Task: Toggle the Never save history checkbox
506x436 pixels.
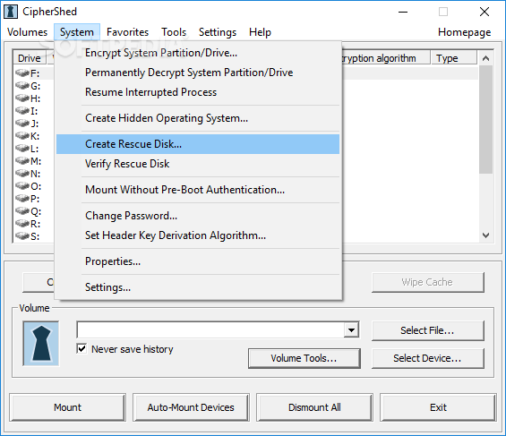Action: (82, 348)
